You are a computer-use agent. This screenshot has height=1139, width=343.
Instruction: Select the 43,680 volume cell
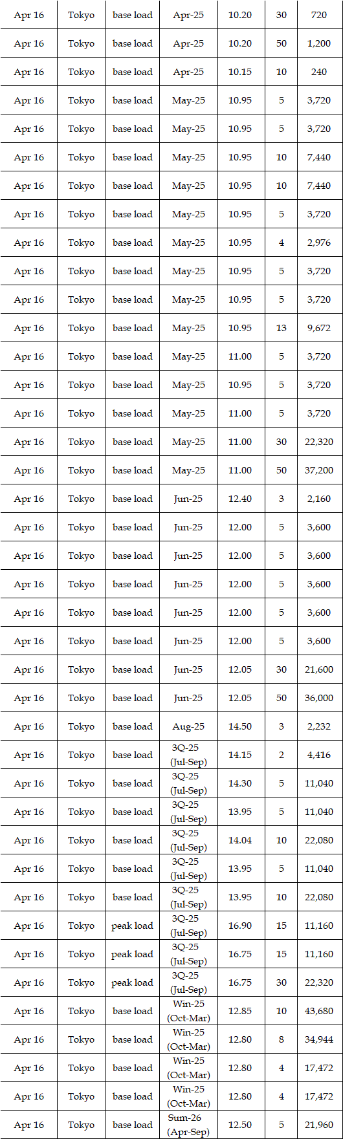319,1011
